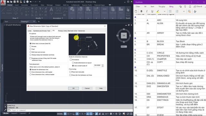
Task: Switch to the Symbols and Arrows tab
Action: (x=40, y=31)
